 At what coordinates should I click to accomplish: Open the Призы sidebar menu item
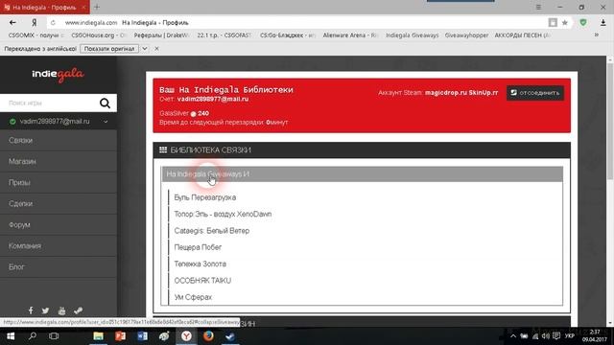59,183
